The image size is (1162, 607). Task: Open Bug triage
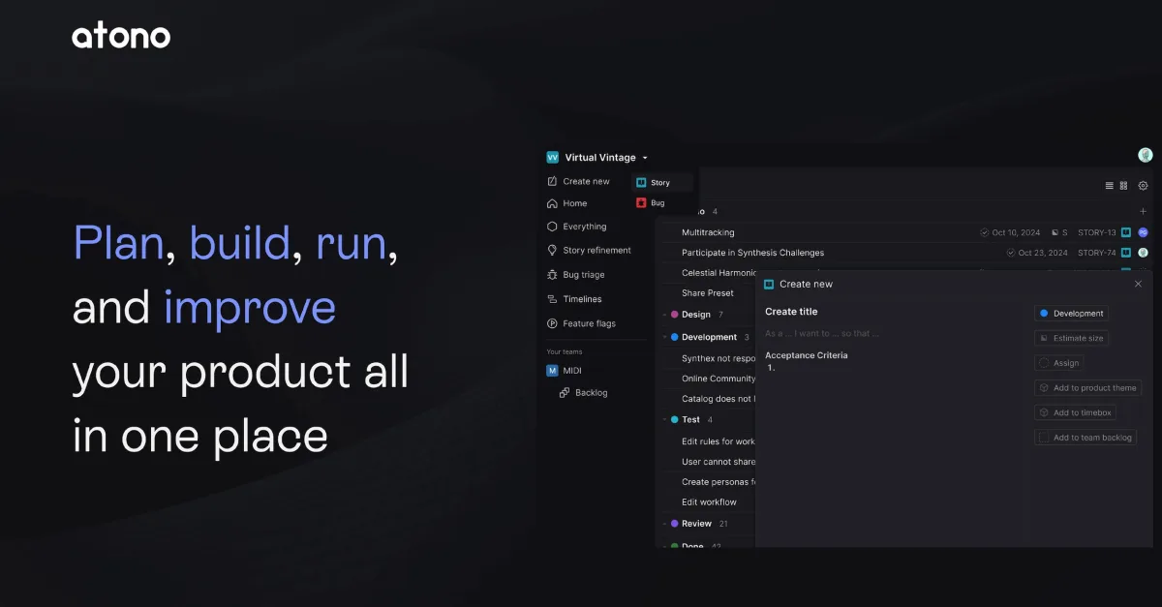[x=576, y=275]
